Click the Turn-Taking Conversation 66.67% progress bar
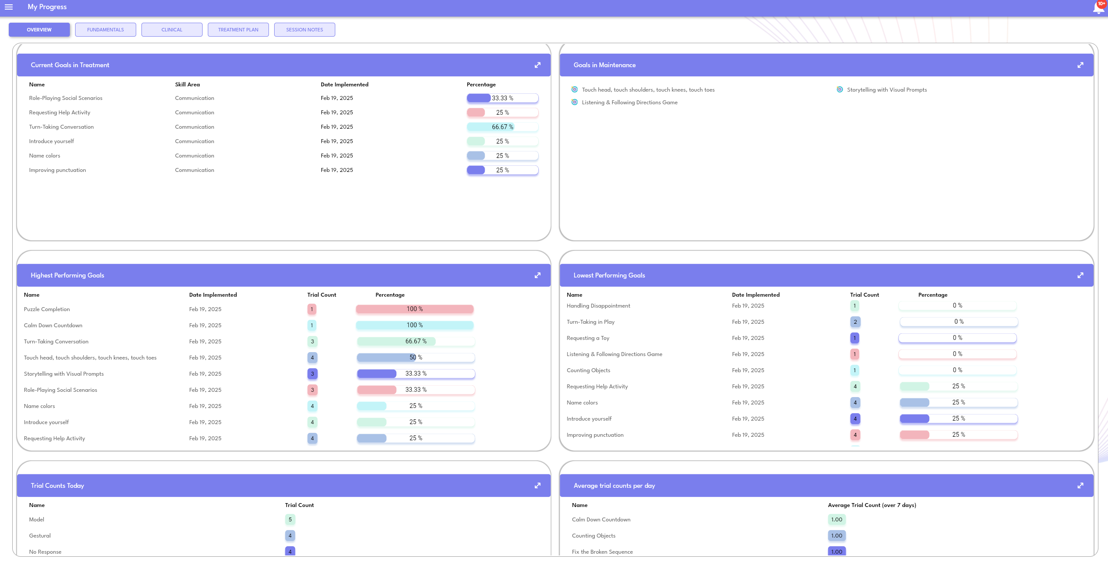This screenshot has width=1108, height=562. (x=502, y=127)
